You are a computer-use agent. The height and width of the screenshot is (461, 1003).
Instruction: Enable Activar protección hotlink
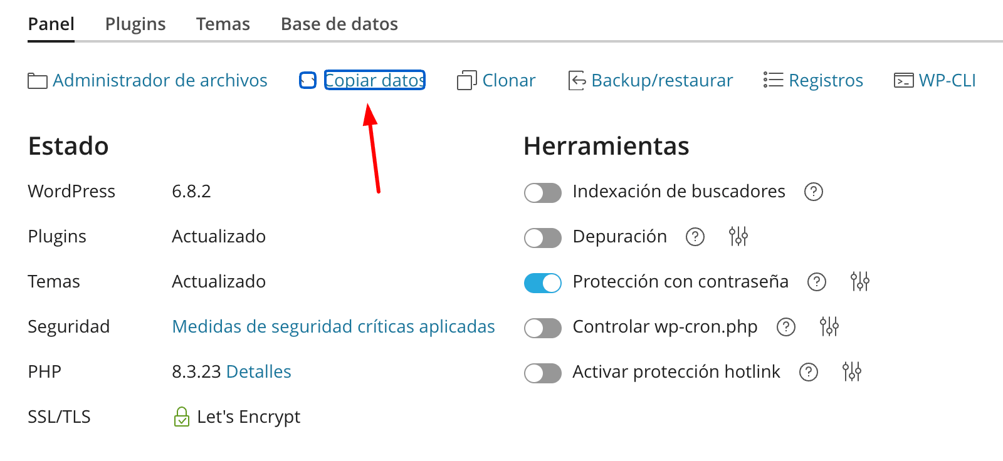[x=542, y=373]
